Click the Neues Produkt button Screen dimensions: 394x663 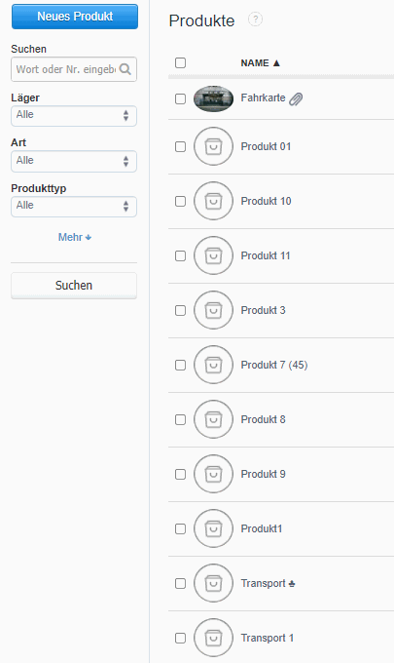coord(75,17)
